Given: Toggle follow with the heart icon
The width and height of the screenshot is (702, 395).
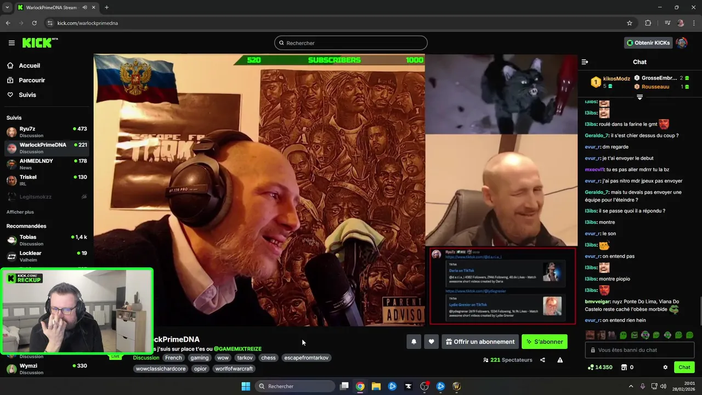Looking at the screenshot, I should coord(431,342).
